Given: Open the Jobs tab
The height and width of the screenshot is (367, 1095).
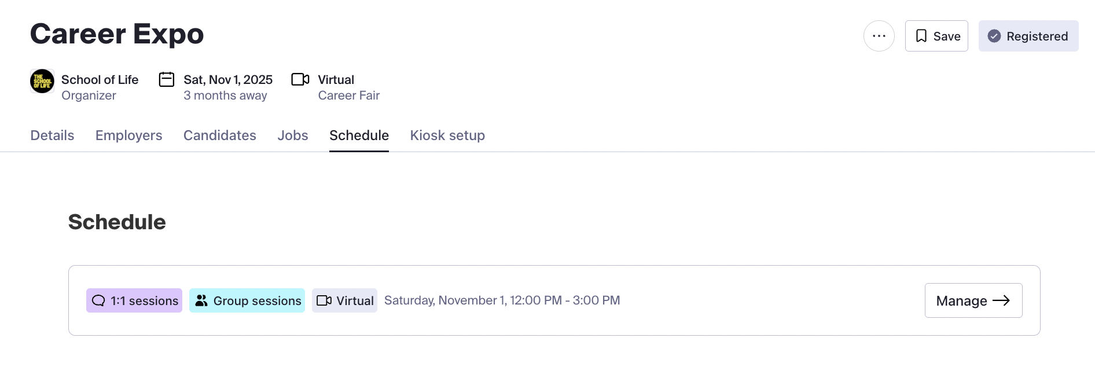Looking at the screenshot, I should click(292, 135).
